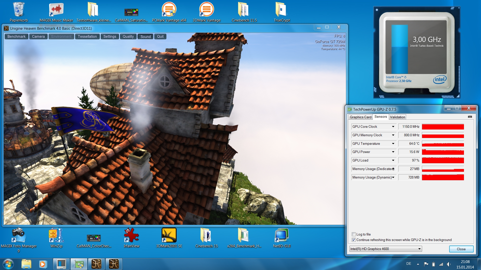
Task: Click Windows Start orb on taskbar
Action: pyautogui.click(x=8, y=264)
